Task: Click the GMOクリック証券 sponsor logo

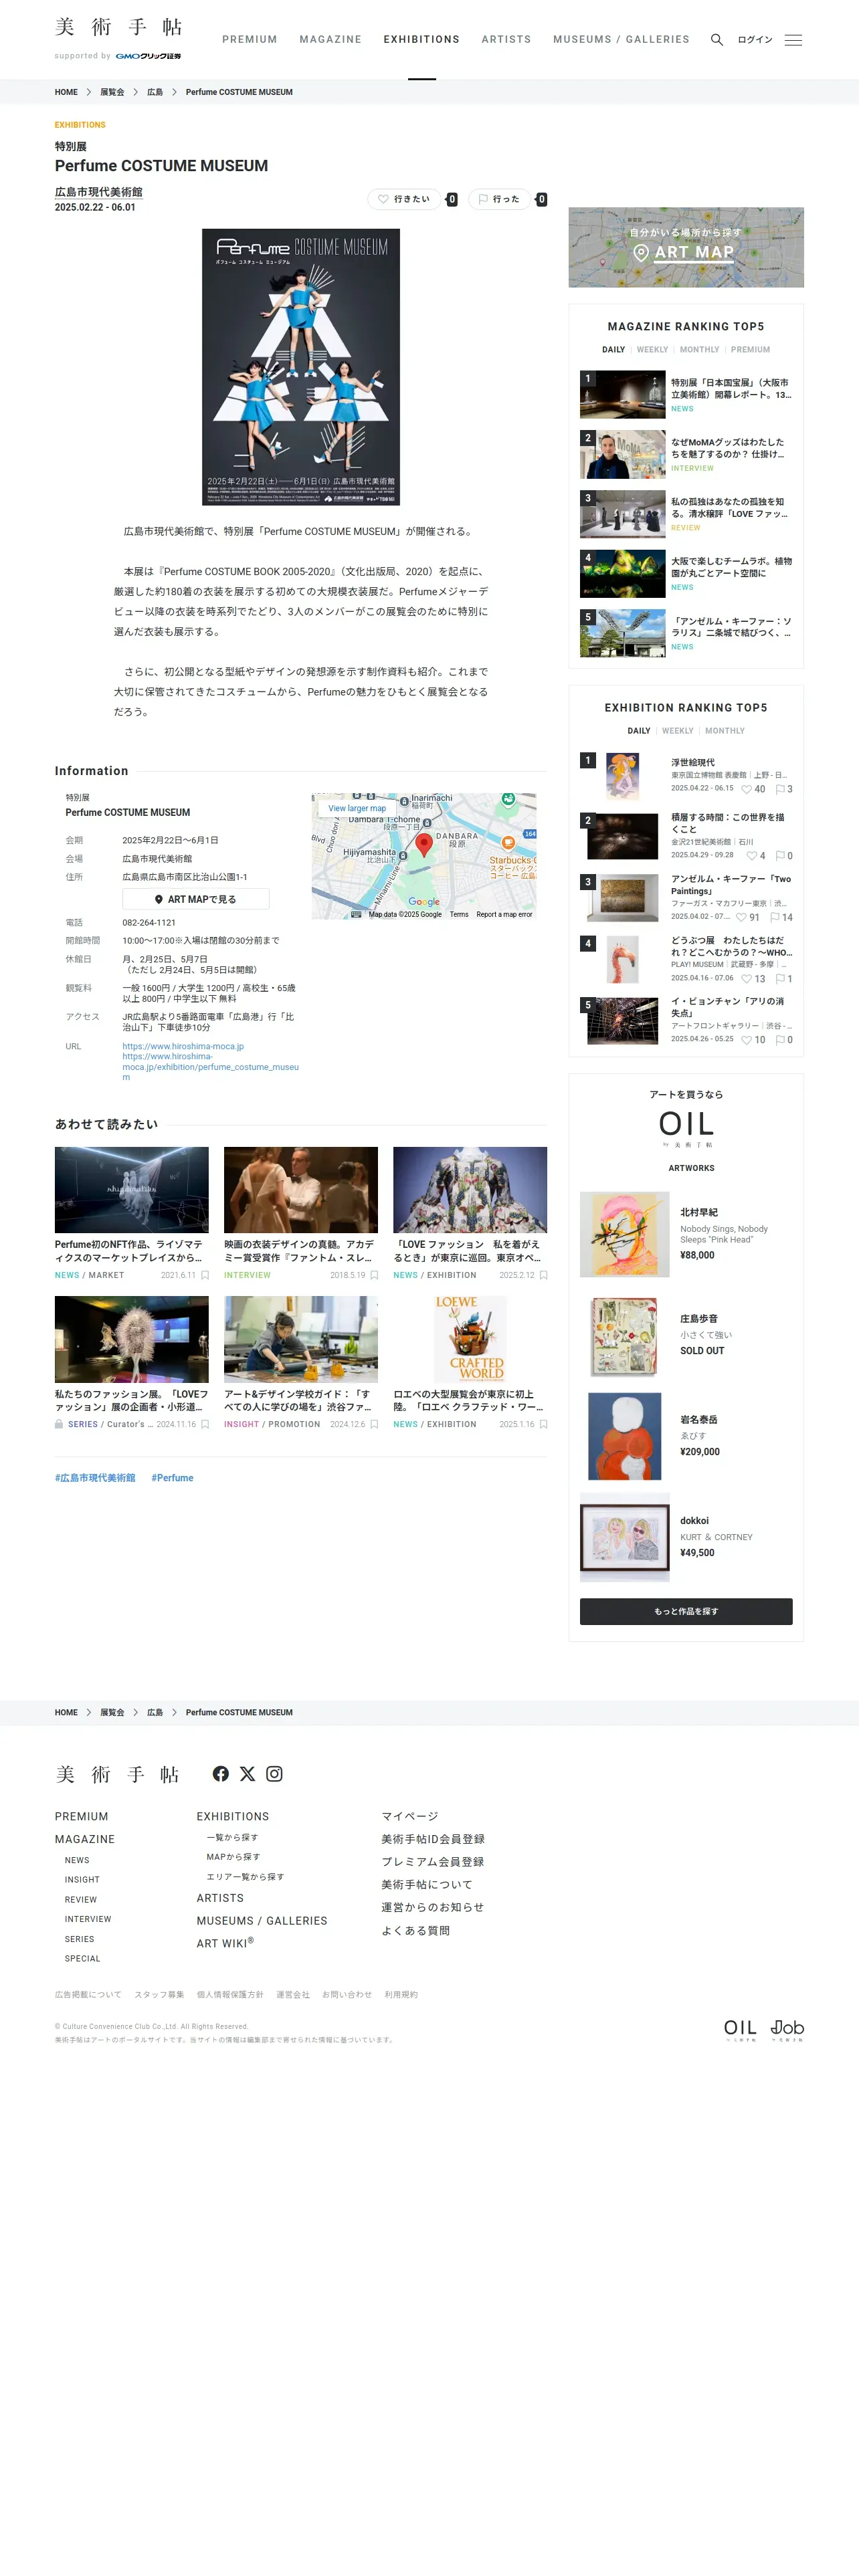Action: point(148,56)
